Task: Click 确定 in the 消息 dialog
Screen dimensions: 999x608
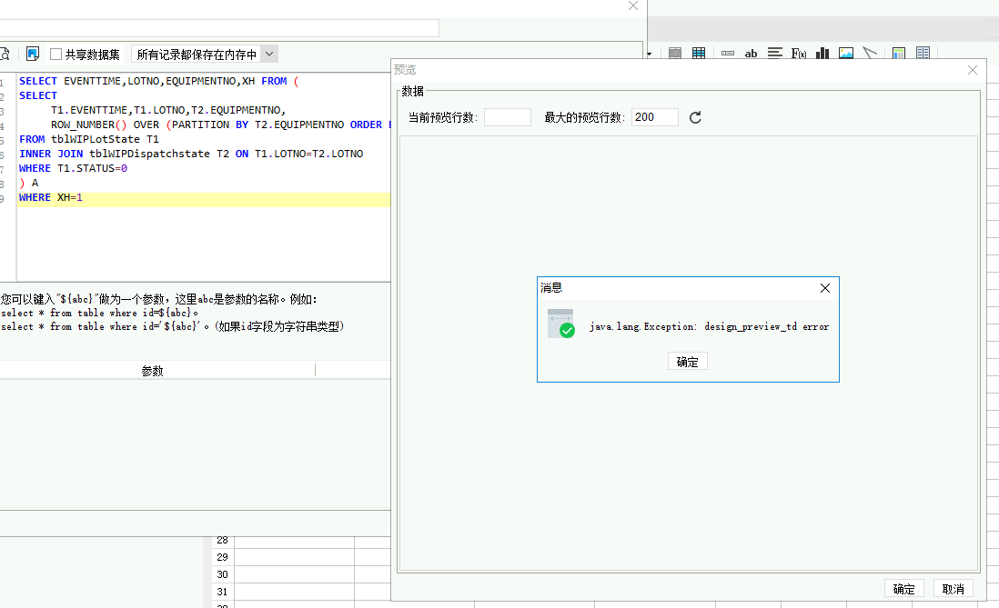Action: (688, 362)
